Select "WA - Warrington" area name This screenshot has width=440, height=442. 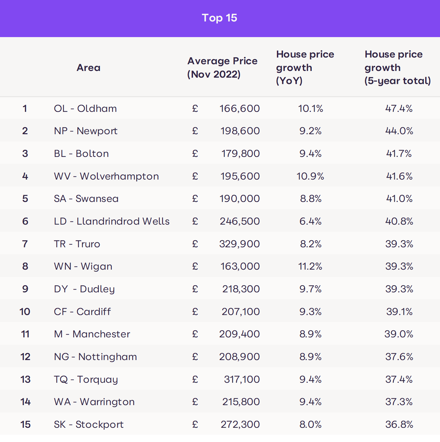[94, 402]
